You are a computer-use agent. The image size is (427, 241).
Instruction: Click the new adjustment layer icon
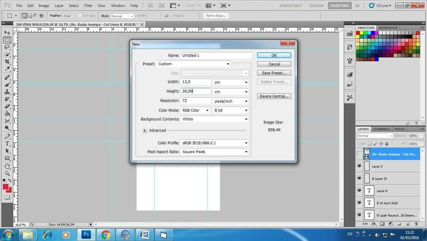[391, 224]
